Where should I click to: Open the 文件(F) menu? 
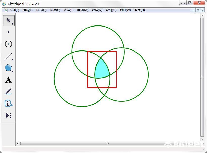(x=14, y=10)
